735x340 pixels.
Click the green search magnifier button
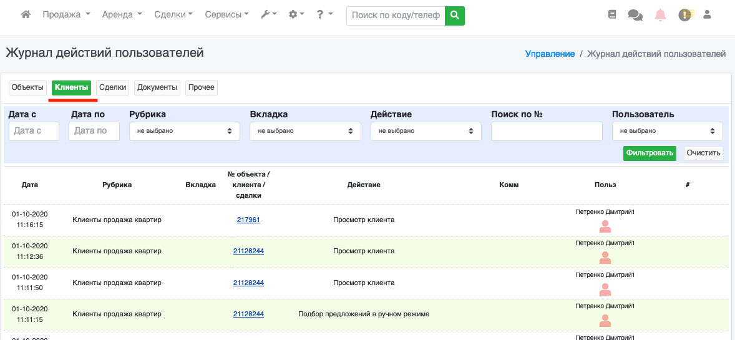(455, 15)
